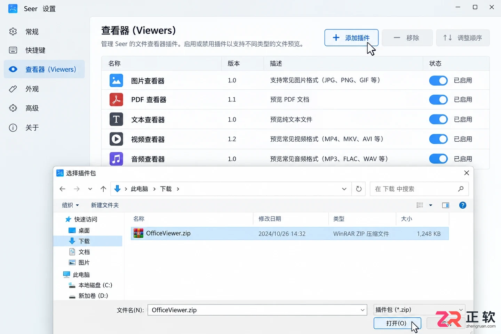Expand the chevron after 下载 in path
Screen dimensions: 501x334
coord(178,189)
